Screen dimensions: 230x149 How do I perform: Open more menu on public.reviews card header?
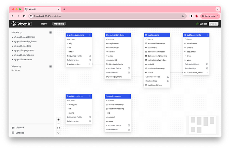(129, 96)
